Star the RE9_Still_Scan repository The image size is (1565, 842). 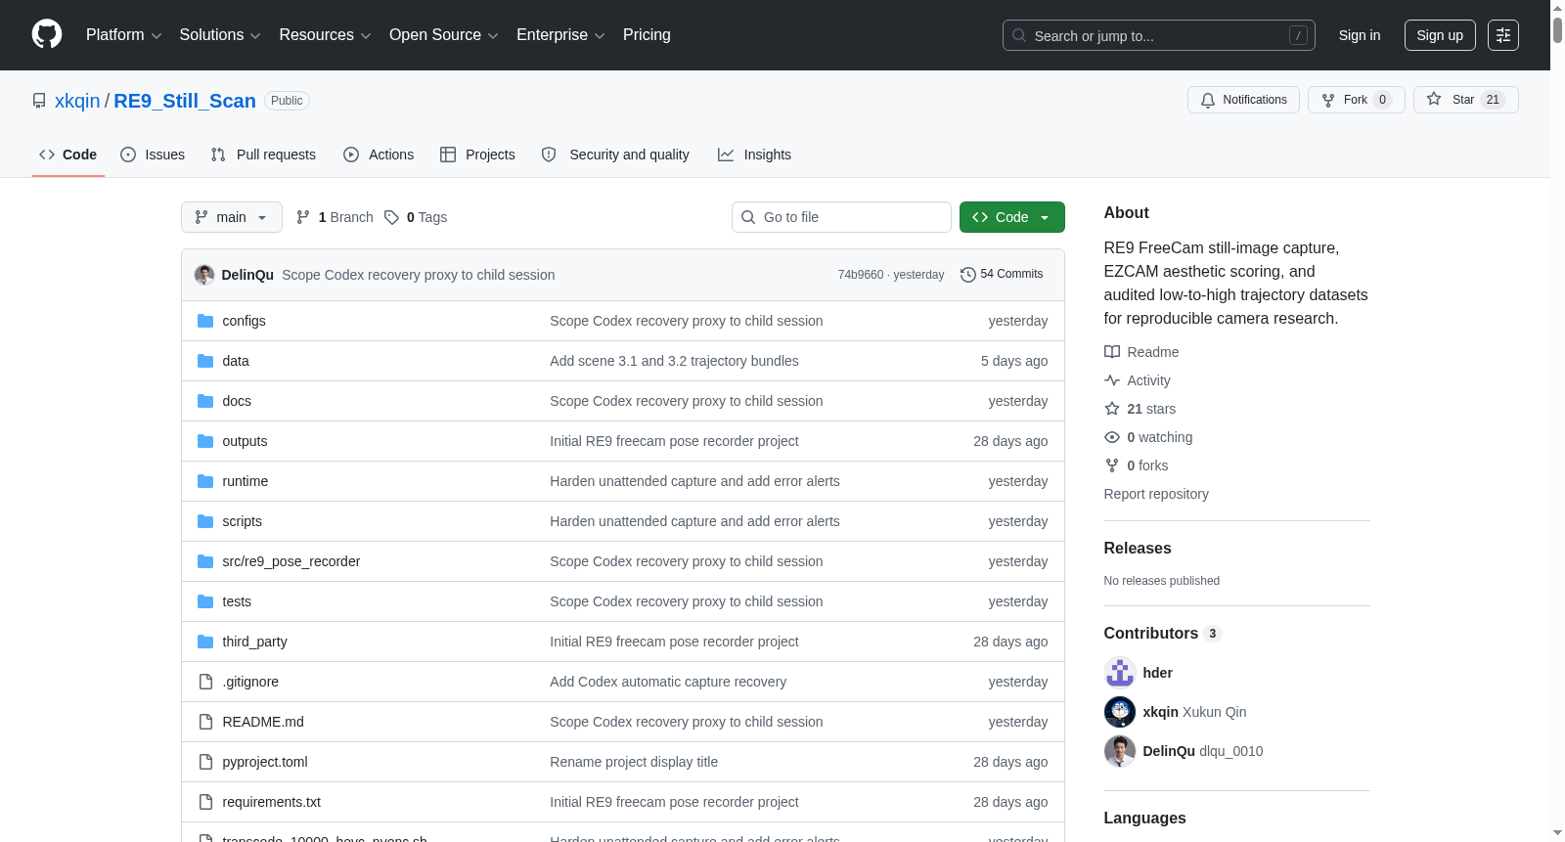coord(1466,100)
